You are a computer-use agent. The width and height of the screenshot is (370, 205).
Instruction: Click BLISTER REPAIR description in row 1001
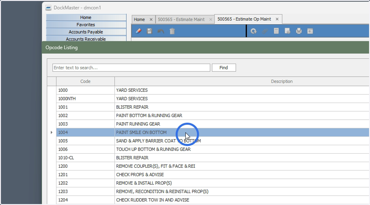pos(132,107)
